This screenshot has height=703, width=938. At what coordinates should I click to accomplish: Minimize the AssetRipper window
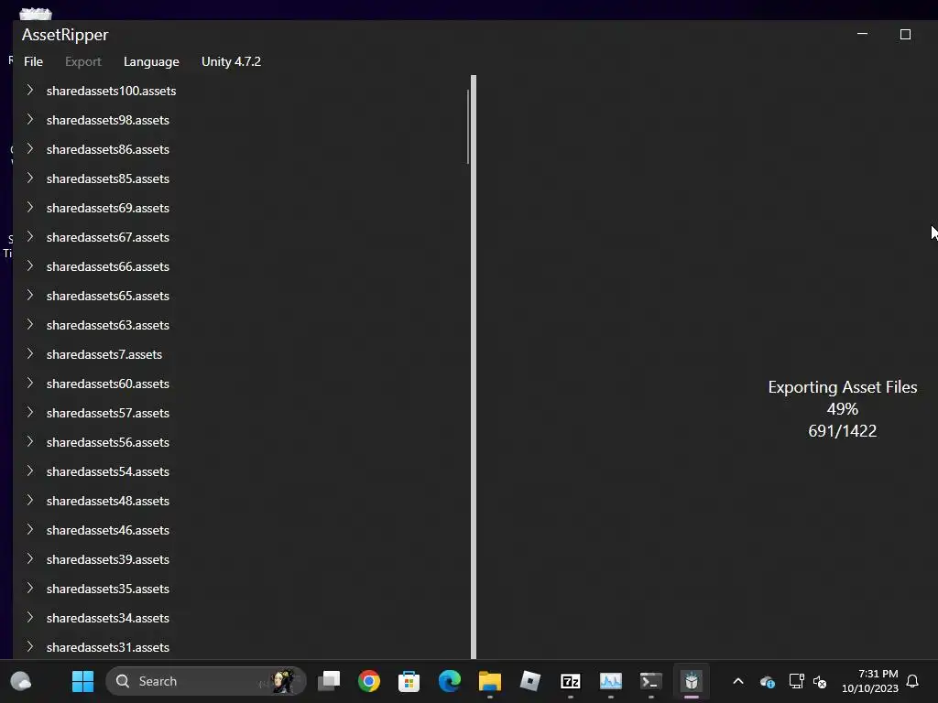pyautogui.click(x=862, y=34)
